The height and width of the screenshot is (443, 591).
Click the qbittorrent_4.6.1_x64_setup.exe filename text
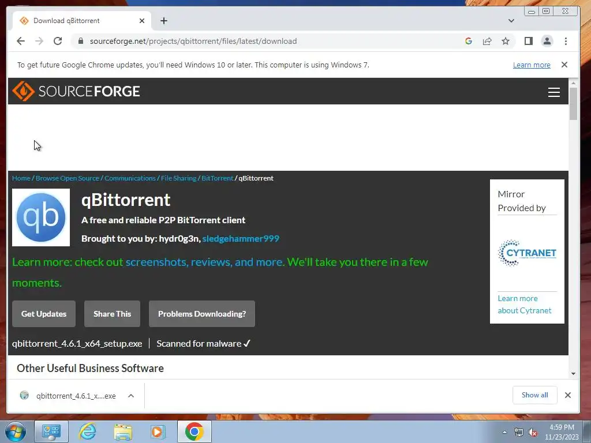coord(77,344)
